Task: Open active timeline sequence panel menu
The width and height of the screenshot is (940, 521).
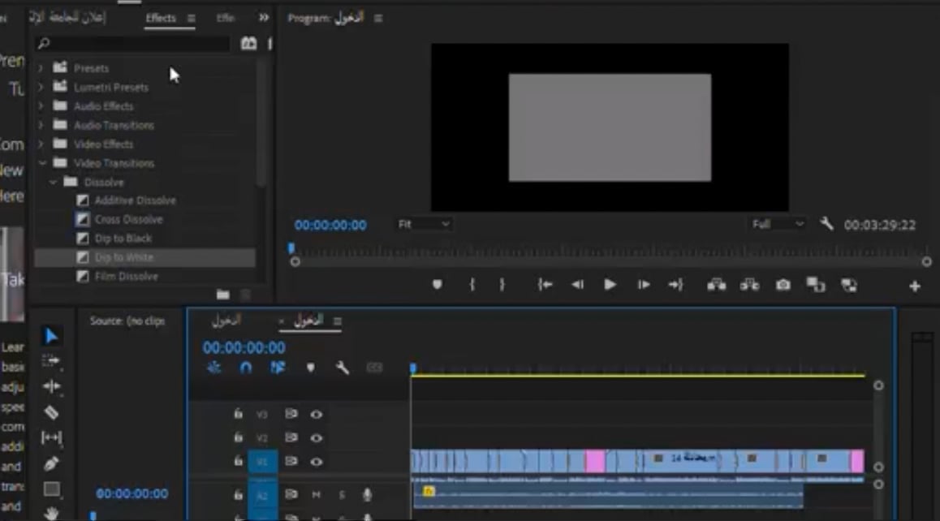Action: click(x=338, y=321)
